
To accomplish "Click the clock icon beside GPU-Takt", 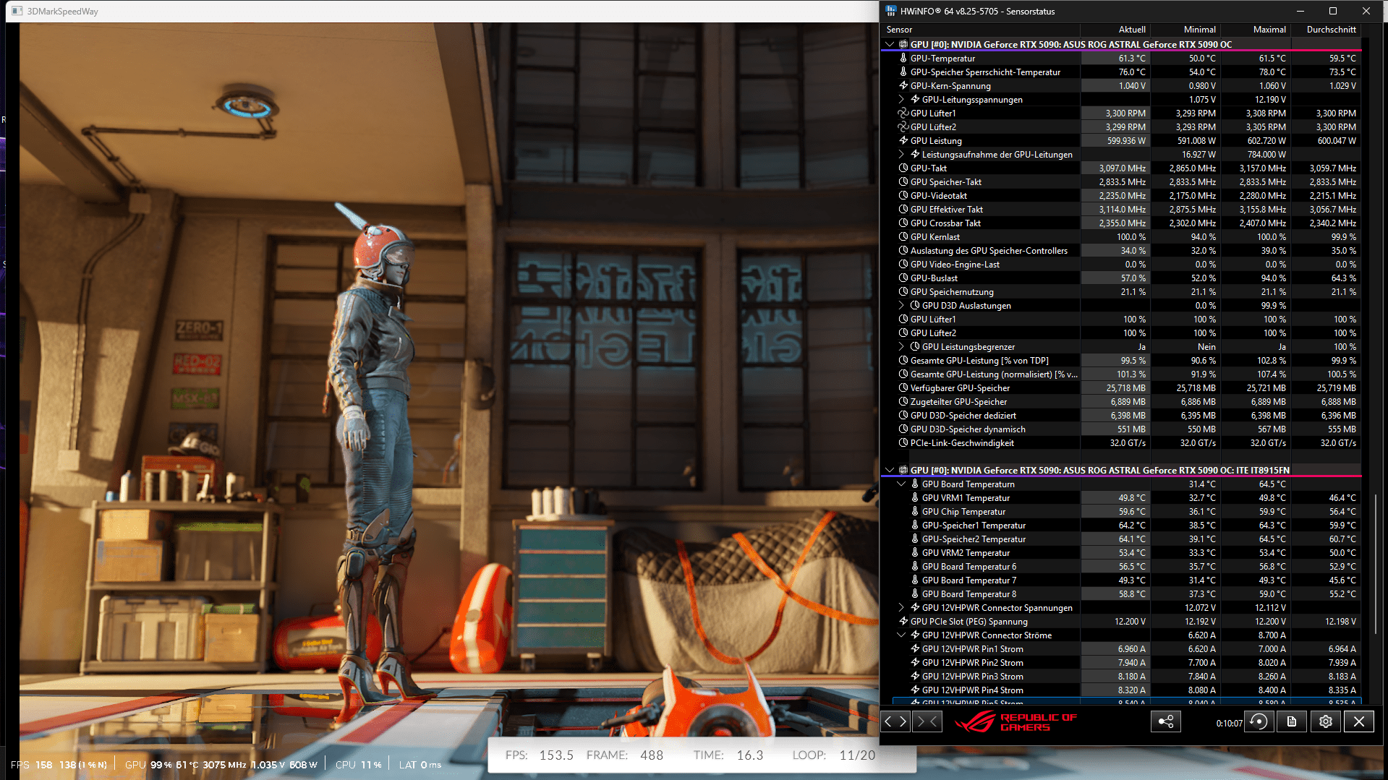I will coord(903,168).
